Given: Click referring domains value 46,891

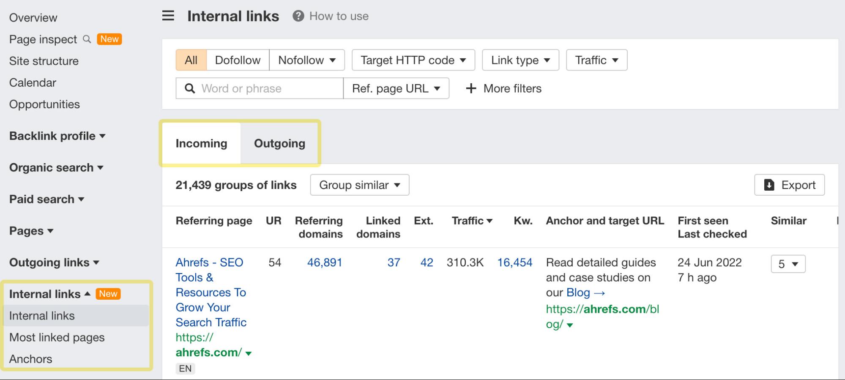Looking at the screenshot, I should pyautogui.click(x=324, y=262).
